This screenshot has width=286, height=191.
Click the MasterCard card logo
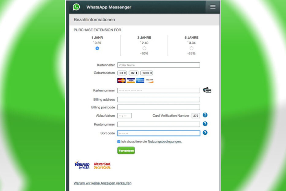121,80
